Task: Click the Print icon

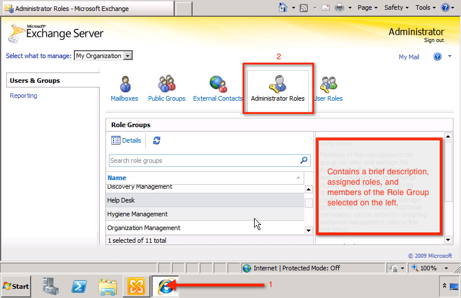Action: [x=339, y=7]
